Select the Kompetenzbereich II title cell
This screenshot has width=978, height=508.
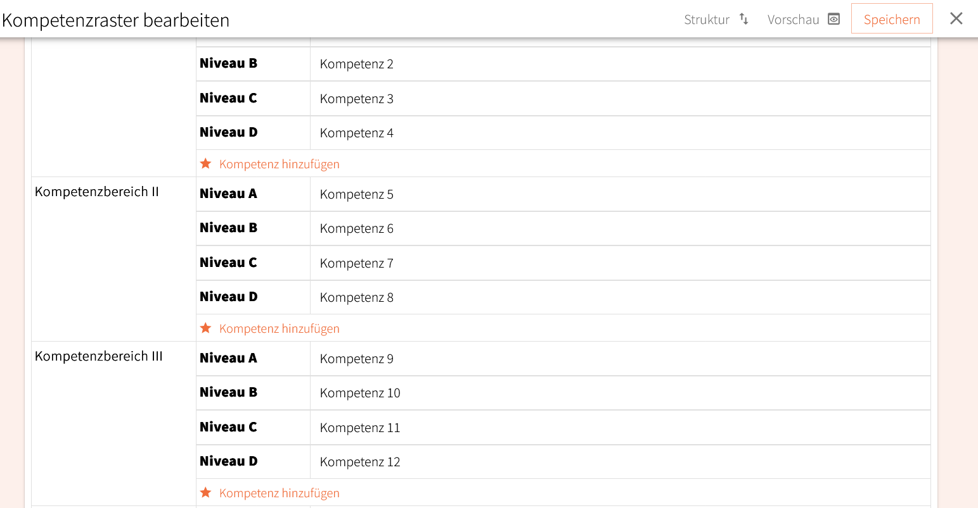[x=97, y=192]
